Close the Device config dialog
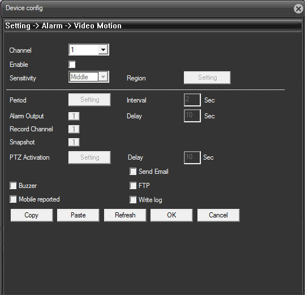305x295 pixels. pos(299,8)
